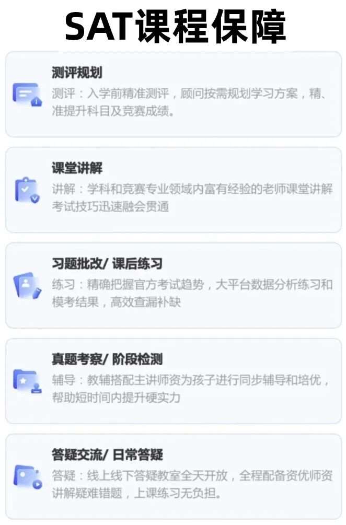346x525 pixels.
Task: Select the 测评规划 heading
Action: [x=77, y=72]
